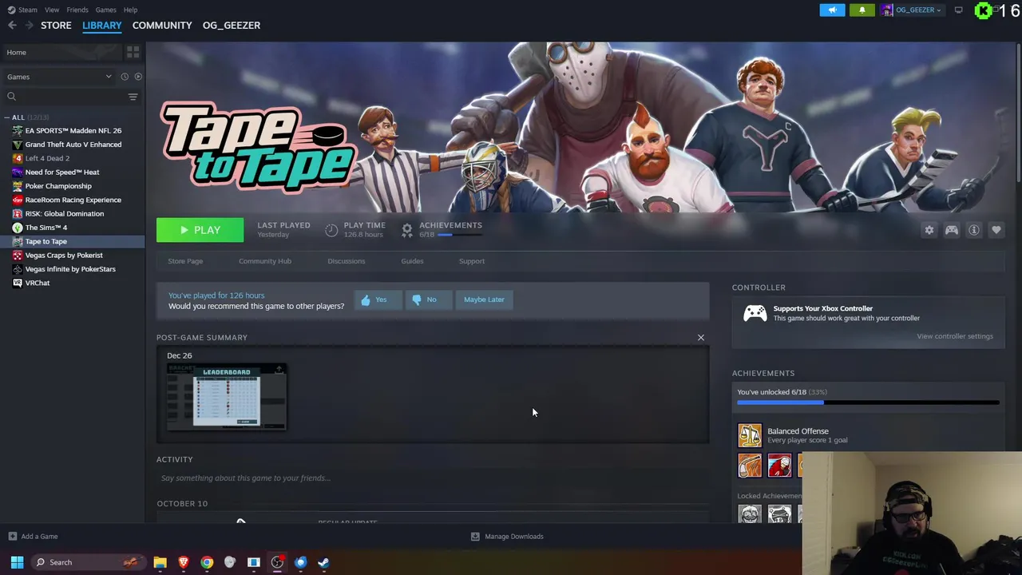Open controller layout gamepad icon
This screenshot has height=575, width=1022.
[951, 230]
